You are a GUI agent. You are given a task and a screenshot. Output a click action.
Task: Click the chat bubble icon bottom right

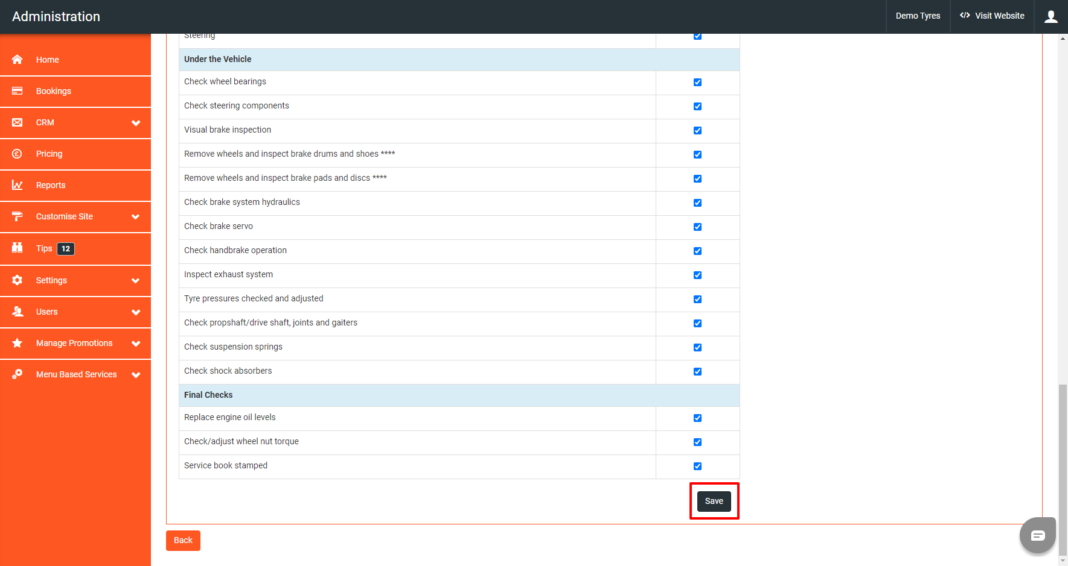click(1037, 535)
